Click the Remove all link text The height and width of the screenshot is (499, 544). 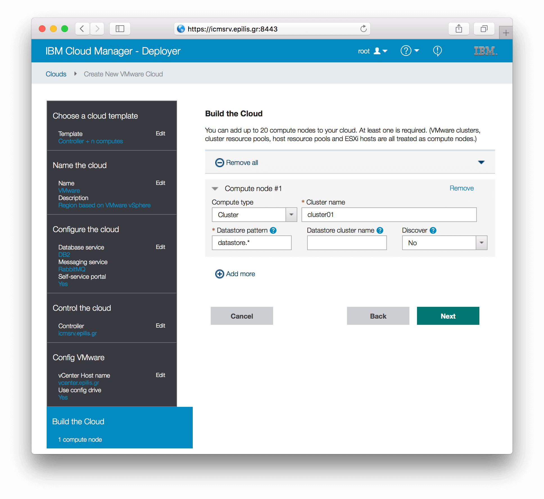242,163
